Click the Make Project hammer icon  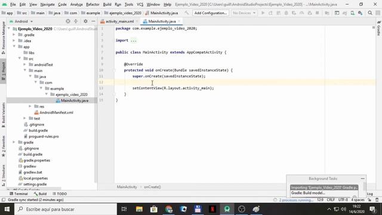click(187, 13)
